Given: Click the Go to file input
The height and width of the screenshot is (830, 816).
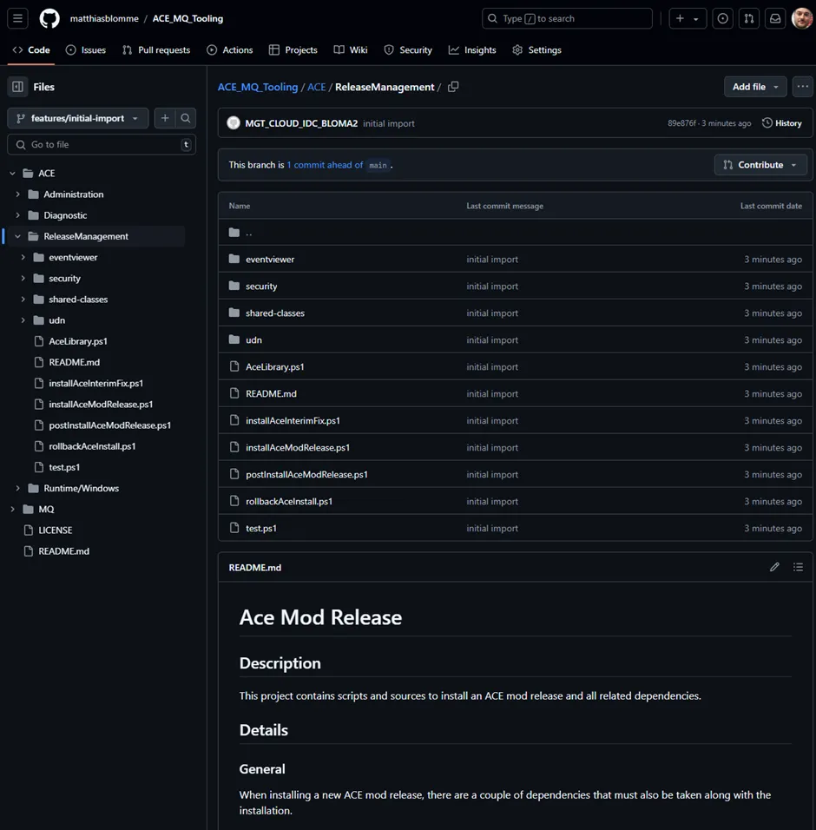Looking at the screenshot, I should pos(102,144).
